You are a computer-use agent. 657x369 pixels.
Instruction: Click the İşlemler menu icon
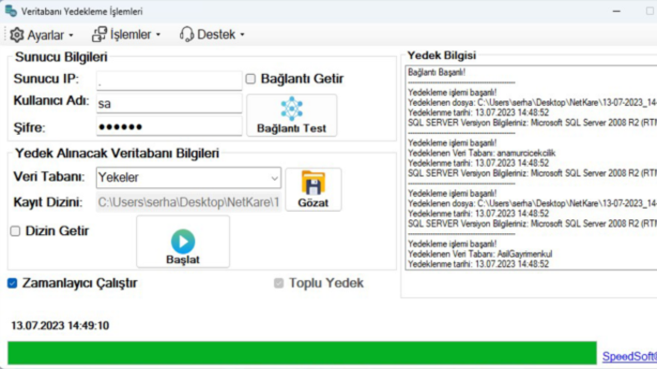pos(99,35)
